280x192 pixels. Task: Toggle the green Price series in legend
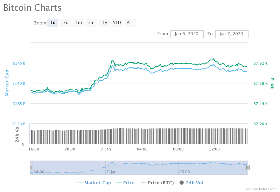[125, 183]
